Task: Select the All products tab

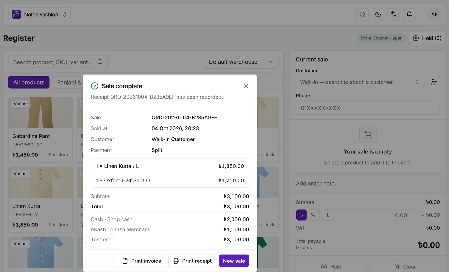Action: coord(29,82)
